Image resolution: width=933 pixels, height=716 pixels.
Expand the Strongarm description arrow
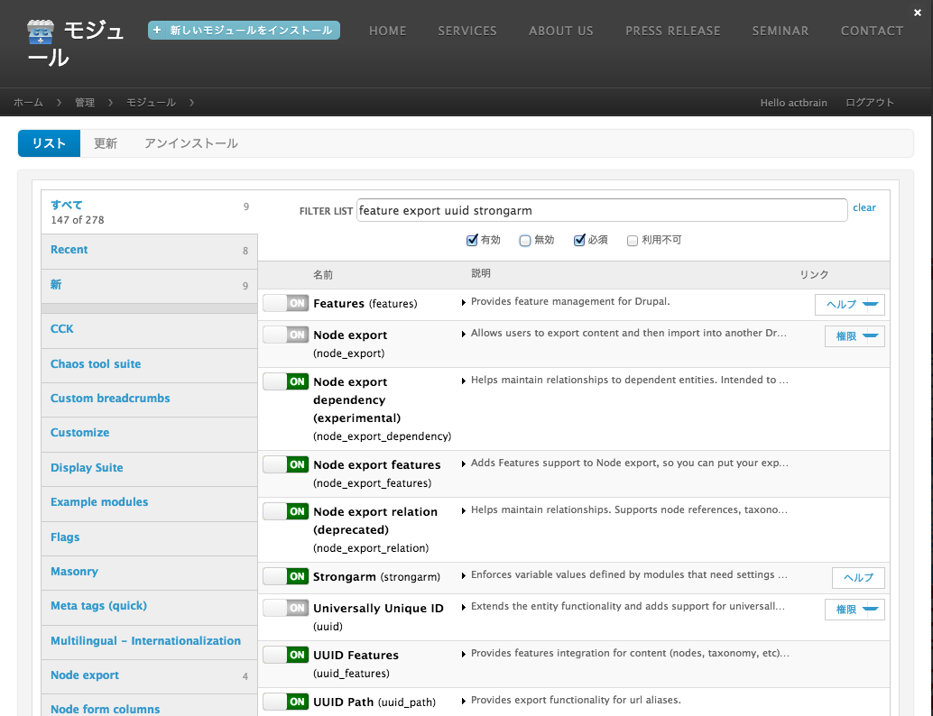464,575
